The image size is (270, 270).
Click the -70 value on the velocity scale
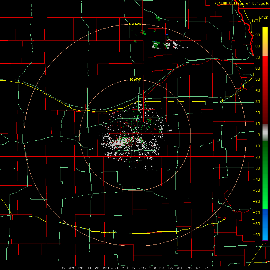[256, 212]
